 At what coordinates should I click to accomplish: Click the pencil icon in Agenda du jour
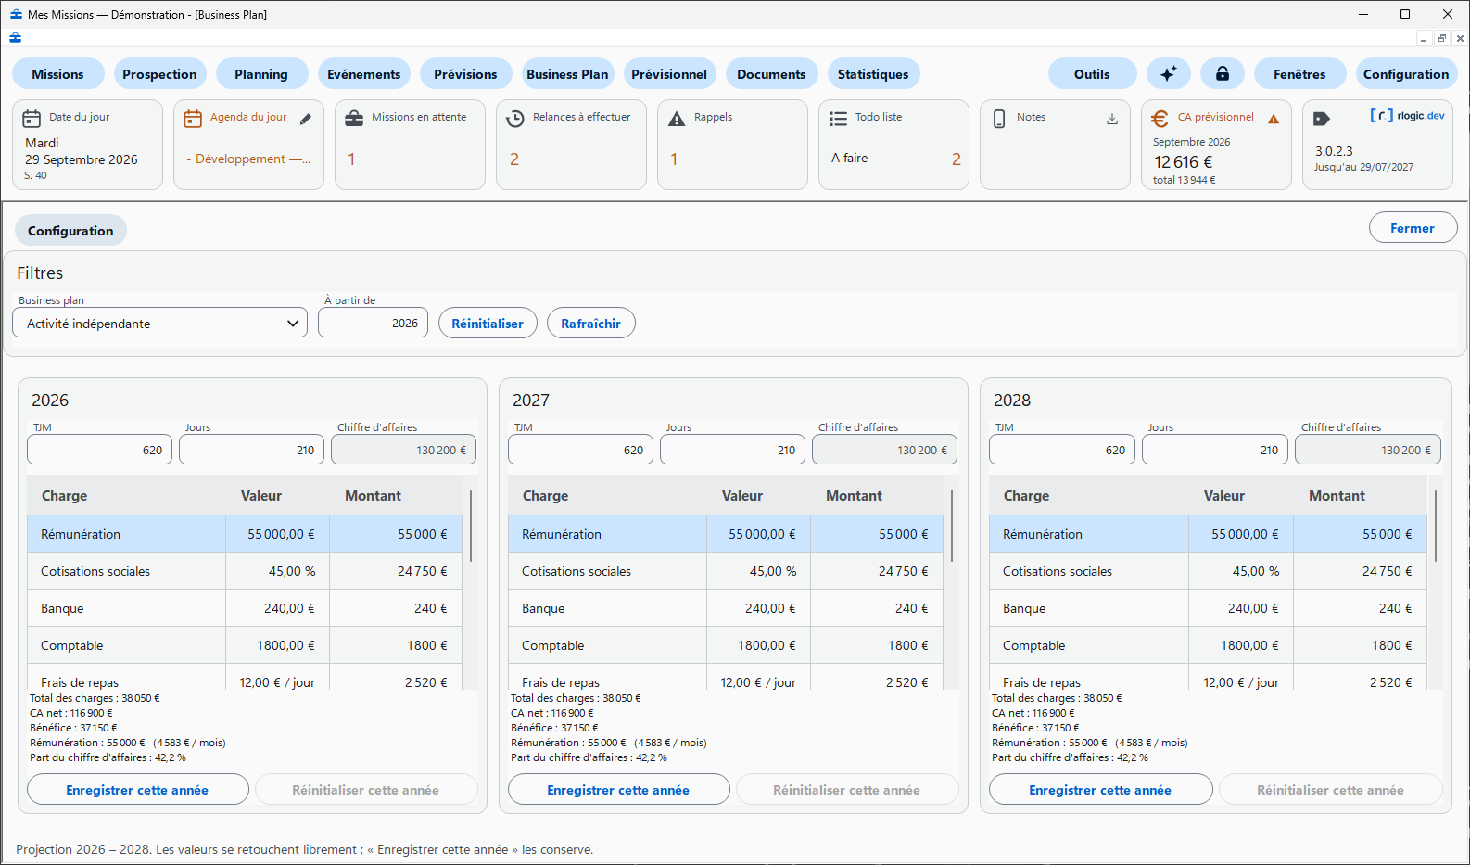pos(306,119)
